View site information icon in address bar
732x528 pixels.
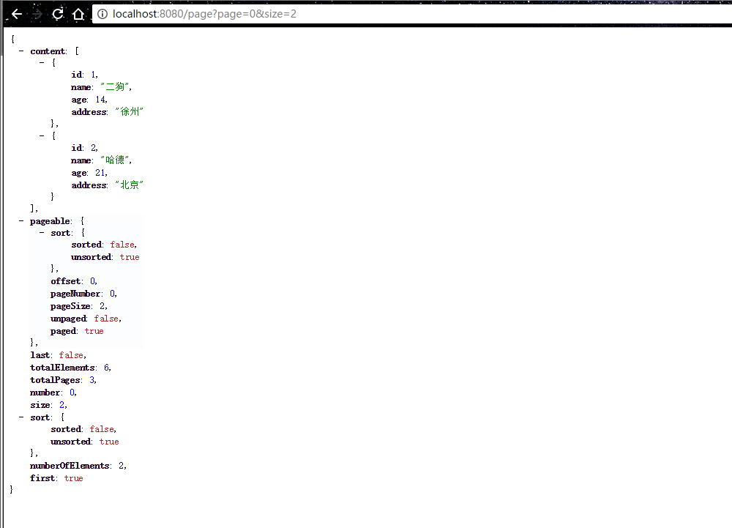tap(102, 14)
